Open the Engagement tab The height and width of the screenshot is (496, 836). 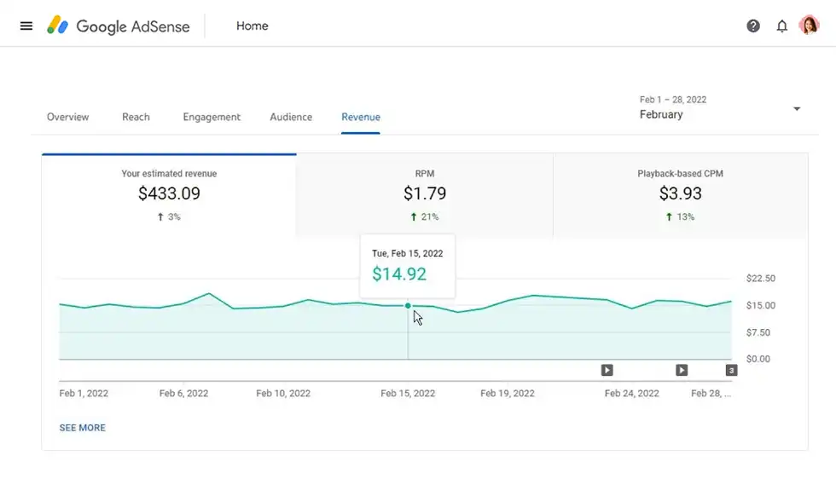(x=212, y=117)
